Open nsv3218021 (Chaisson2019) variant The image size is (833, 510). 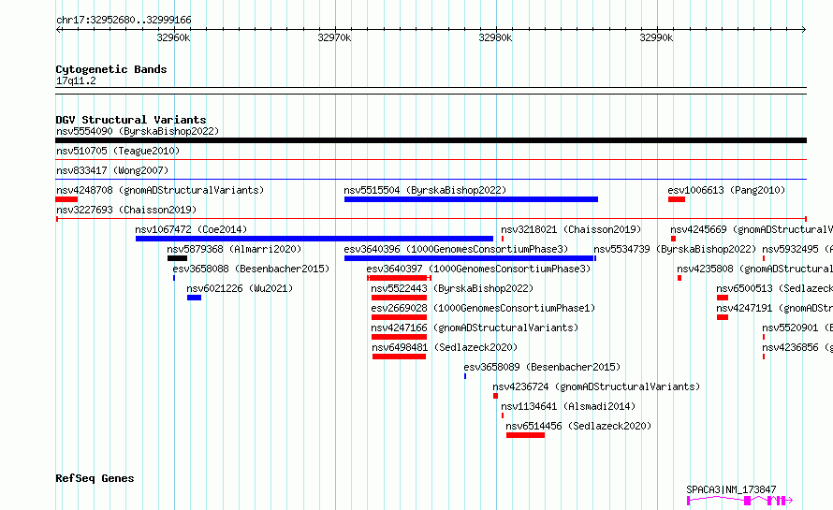(x=571, y=229)
